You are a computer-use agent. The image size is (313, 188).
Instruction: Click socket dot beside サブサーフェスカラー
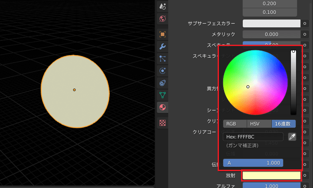click(x=305, y=23)
